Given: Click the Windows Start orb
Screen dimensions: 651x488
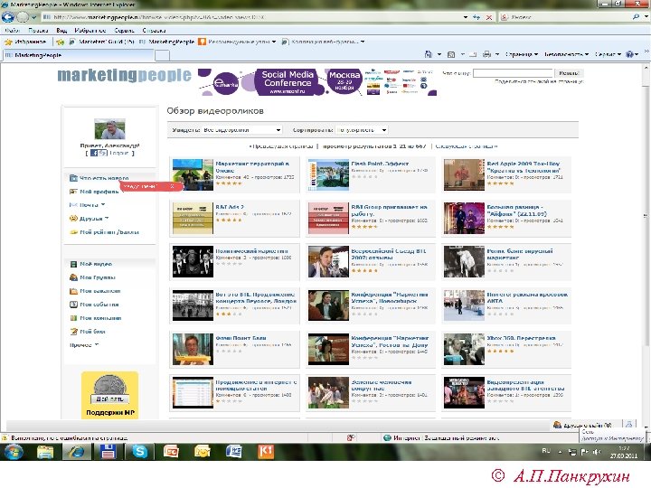Looking at the screenshot, I should (x=13, y=451).
